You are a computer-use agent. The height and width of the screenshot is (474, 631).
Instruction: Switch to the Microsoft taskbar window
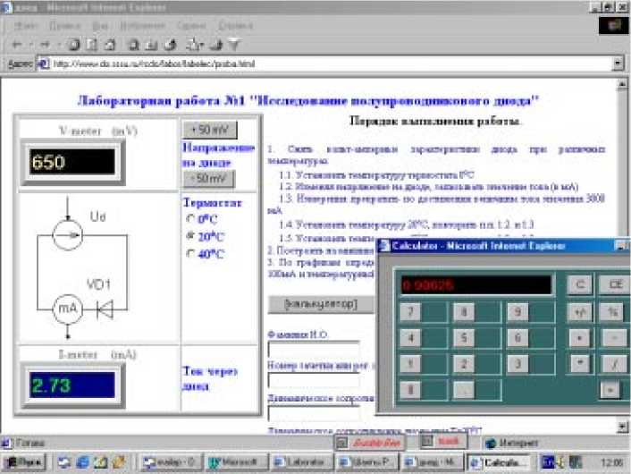(x=236, y=462)
